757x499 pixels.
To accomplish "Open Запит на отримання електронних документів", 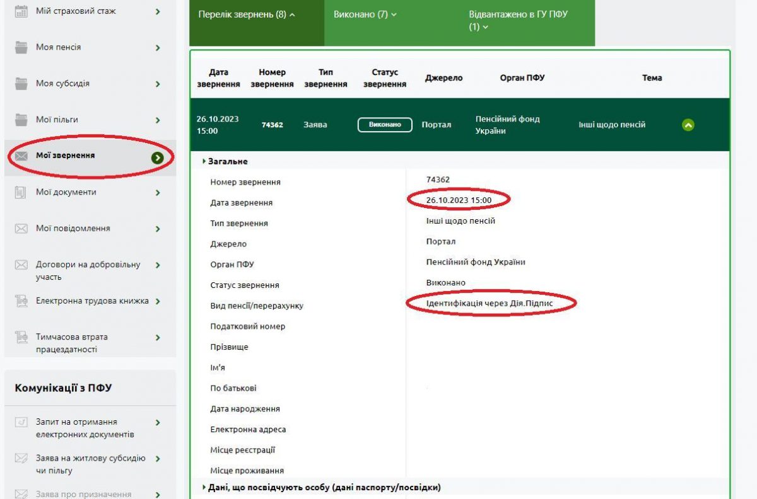I will coord(85,428).
